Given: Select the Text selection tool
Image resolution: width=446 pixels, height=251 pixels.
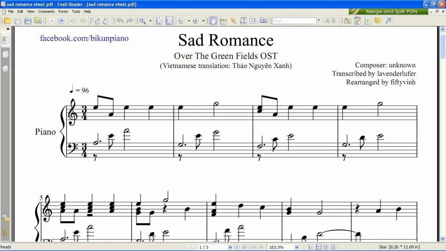Looking at the screenshot, I should 254,21.
